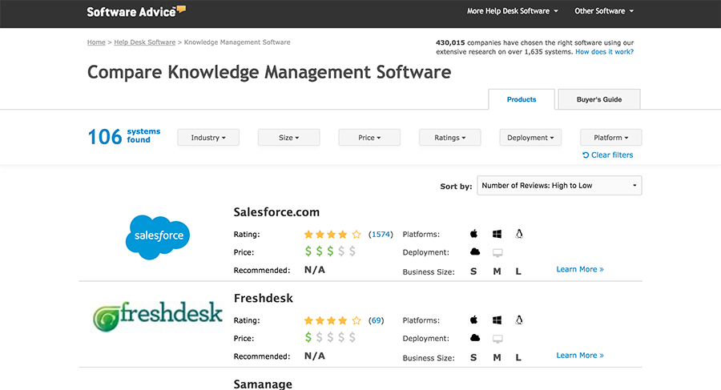Open Samanage product title
Viewport: 721px width, 390px height.
click(x=263, y=384)
